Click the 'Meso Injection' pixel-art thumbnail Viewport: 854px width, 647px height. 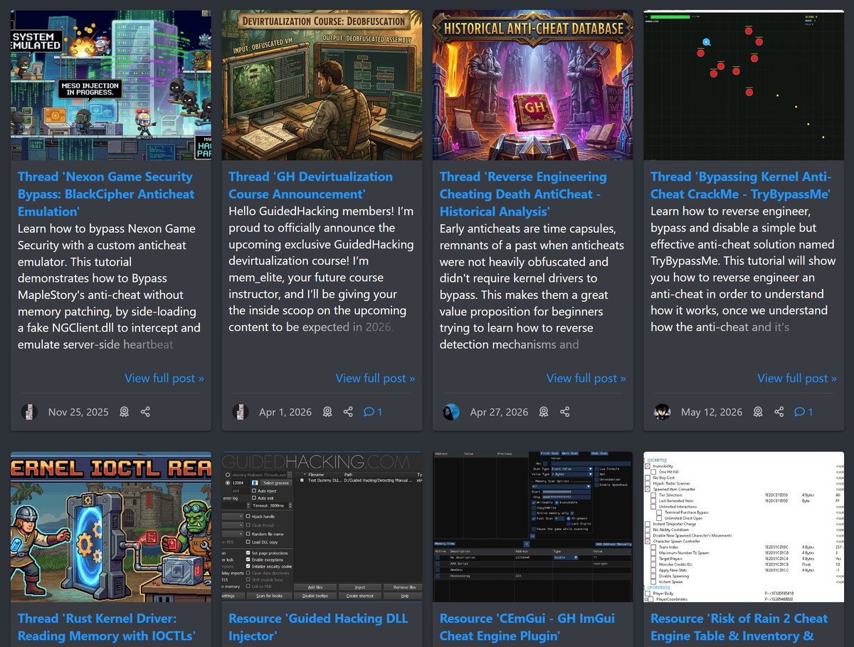coord(111,85)
